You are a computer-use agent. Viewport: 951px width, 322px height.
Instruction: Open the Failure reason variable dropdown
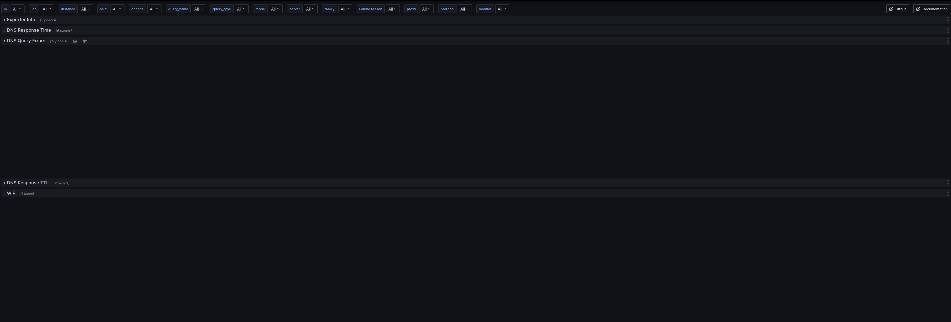coord(393,9)
